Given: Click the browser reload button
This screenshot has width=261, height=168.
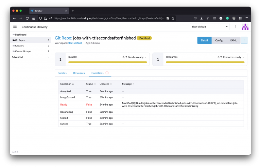Looking at the screenshot, I should (27, 18).
